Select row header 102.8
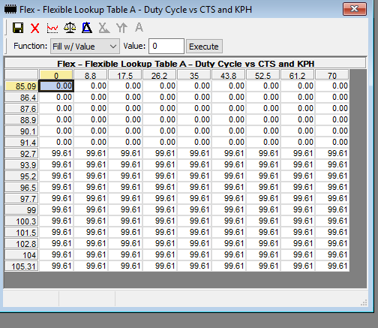The width and height of the screenshot is (378, 328). (22, 244)
